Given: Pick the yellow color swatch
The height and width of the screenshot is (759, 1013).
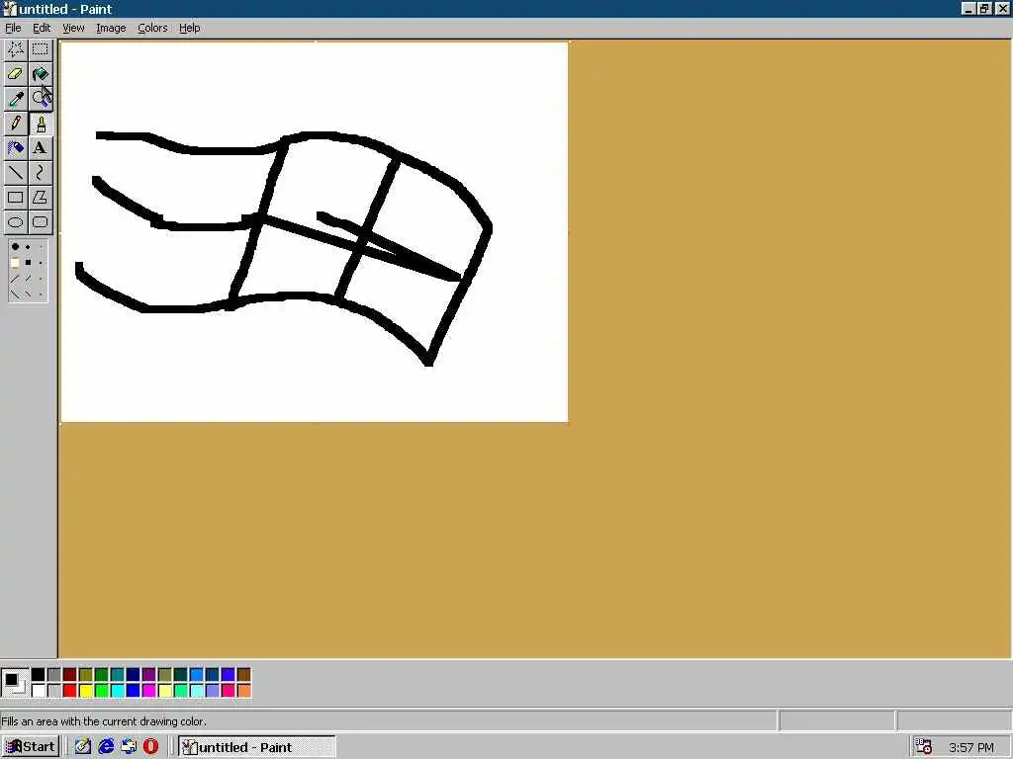Looking at the screenshot, I should pyautogui.click(x=85, y=691).
